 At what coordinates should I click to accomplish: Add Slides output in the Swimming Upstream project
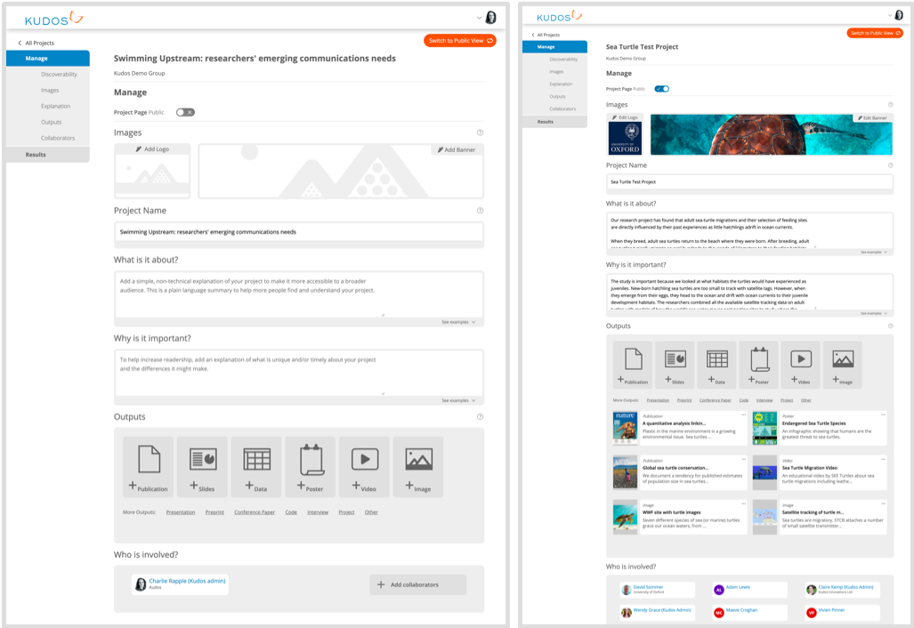click(x=202, y=466)
